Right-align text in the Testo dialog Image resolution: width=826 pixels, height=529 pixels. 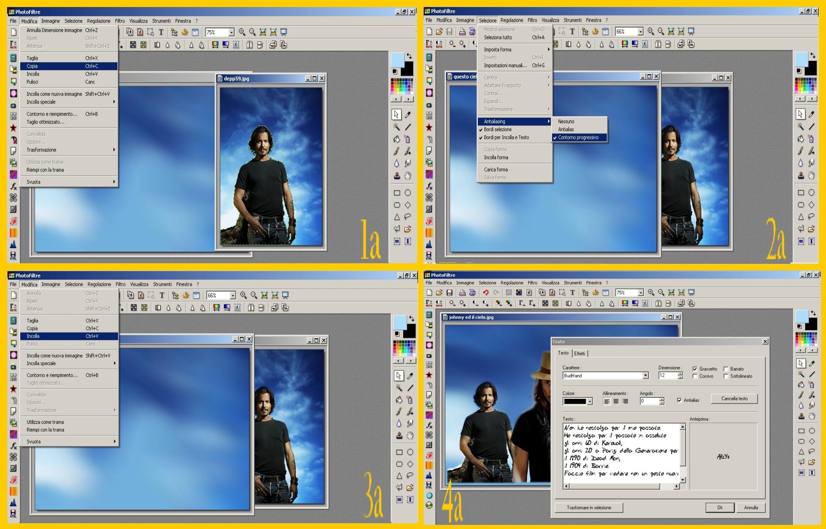click(x=625, y=401)
